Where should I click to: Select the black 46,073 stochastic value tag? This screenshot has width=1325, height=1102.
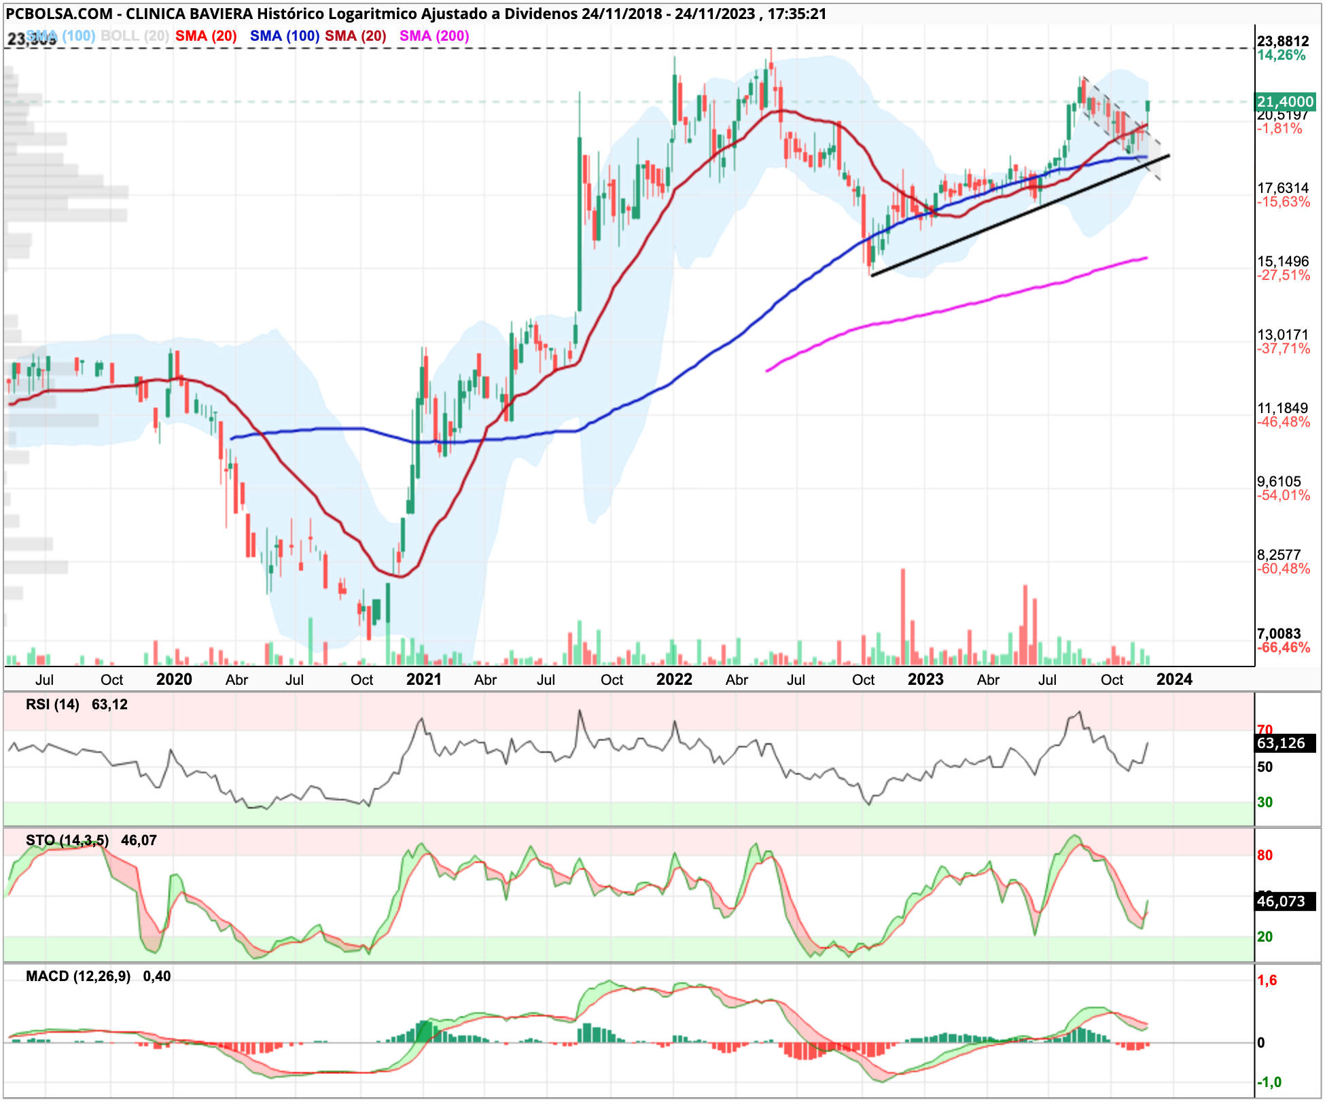click(1286, 902)
